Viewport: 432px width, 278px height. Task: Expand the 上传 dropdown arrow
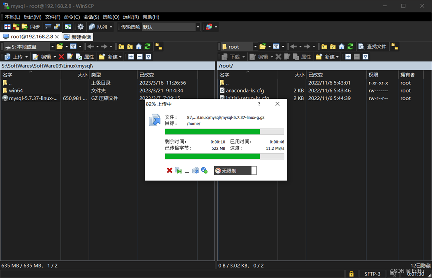pyautogui.click(x=27, y=57)
